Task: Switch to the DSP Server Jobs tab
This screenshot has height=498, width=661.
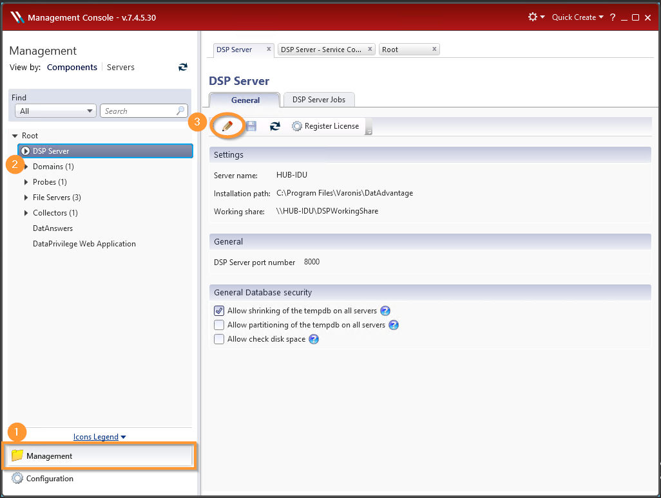Action: click(318, 100)
